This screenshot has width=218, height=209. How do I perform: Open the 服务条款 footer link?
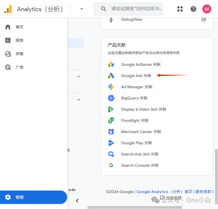[203, 192]
